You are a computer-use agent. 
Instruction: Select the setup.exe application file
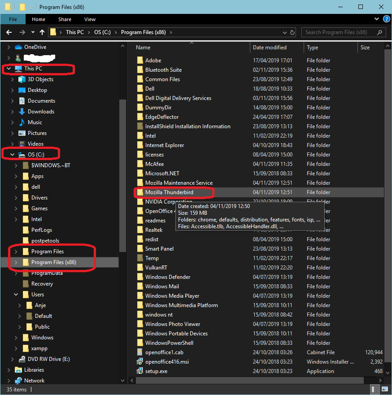pyautogui.click(x=156, y=371)
